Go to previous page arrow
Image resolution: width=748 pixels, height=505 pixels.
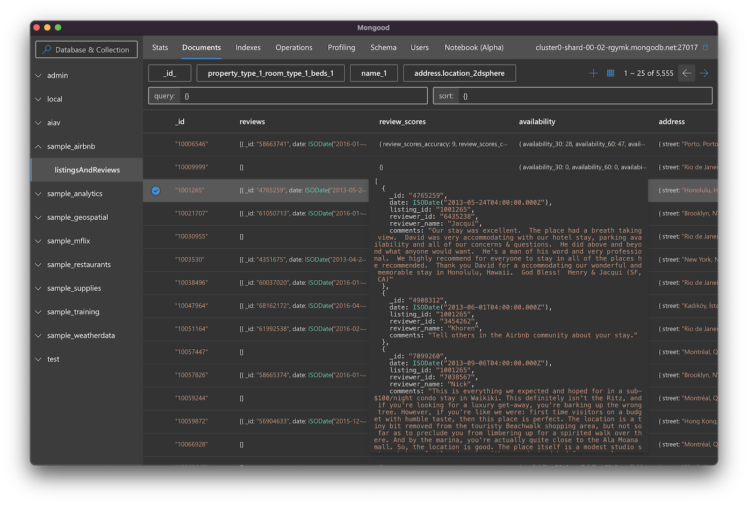pyautogui.click(x=686, y=73)
